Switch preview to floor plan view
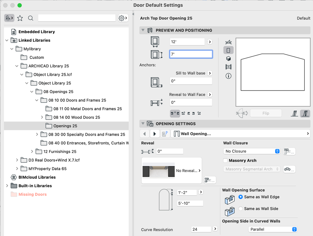Viewport: 313px width, 236px height. point(228,42)
